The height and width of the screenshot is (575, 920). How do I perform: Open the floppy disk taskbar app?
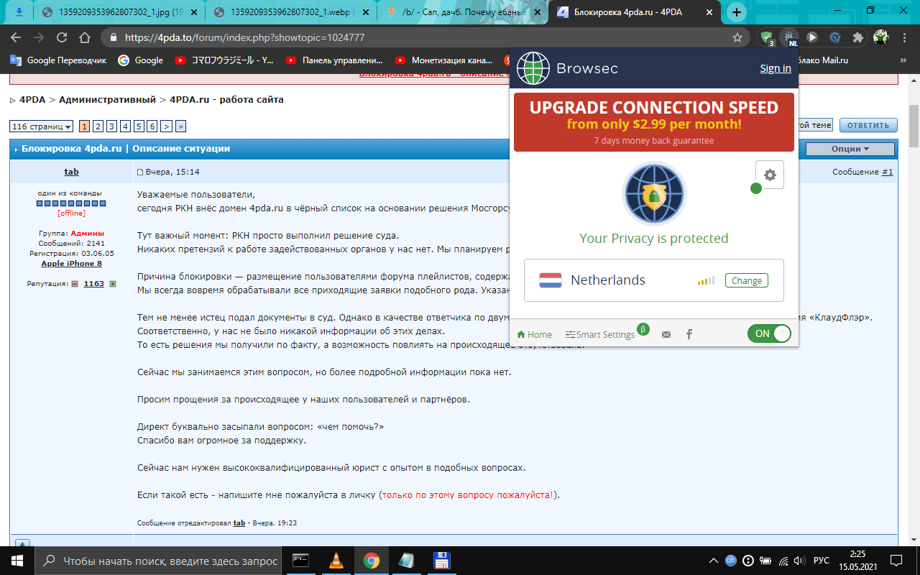tap(441, 561)
